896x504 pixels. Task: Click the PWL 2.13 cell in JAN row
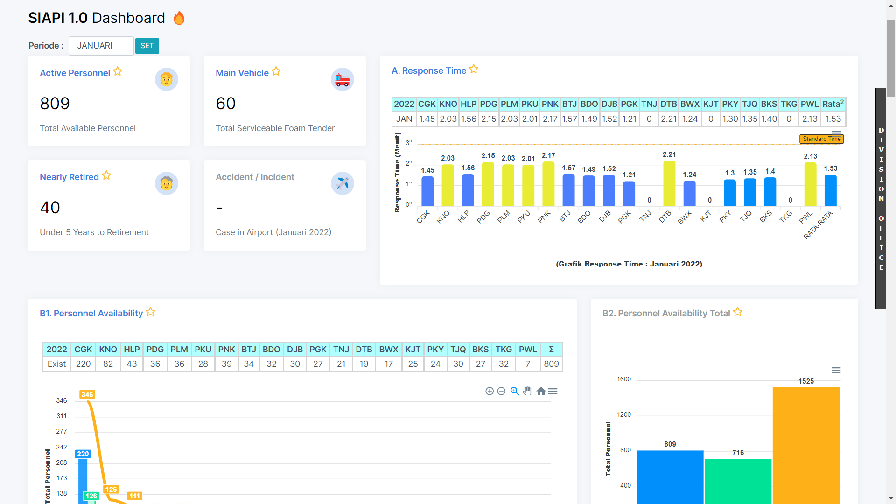coord(810,119)
